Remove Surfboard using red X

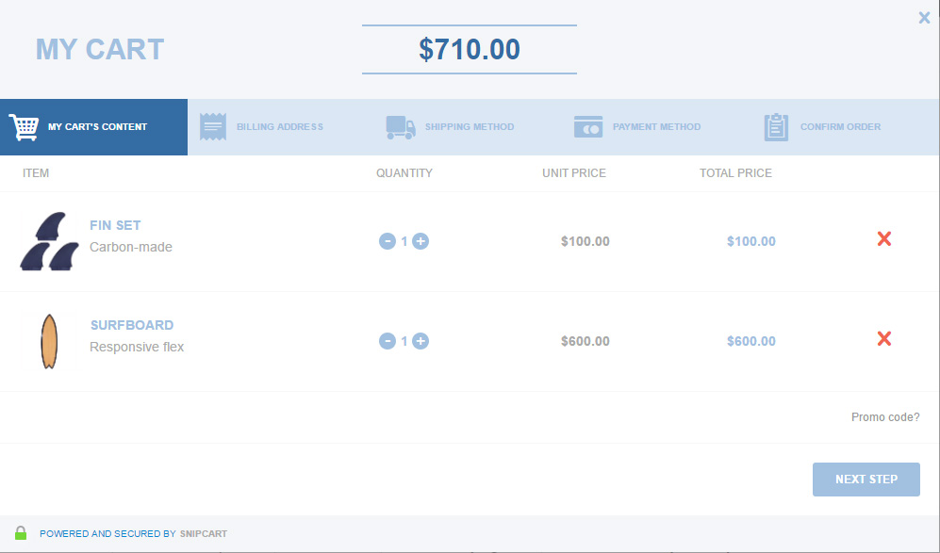pos(883,339)
